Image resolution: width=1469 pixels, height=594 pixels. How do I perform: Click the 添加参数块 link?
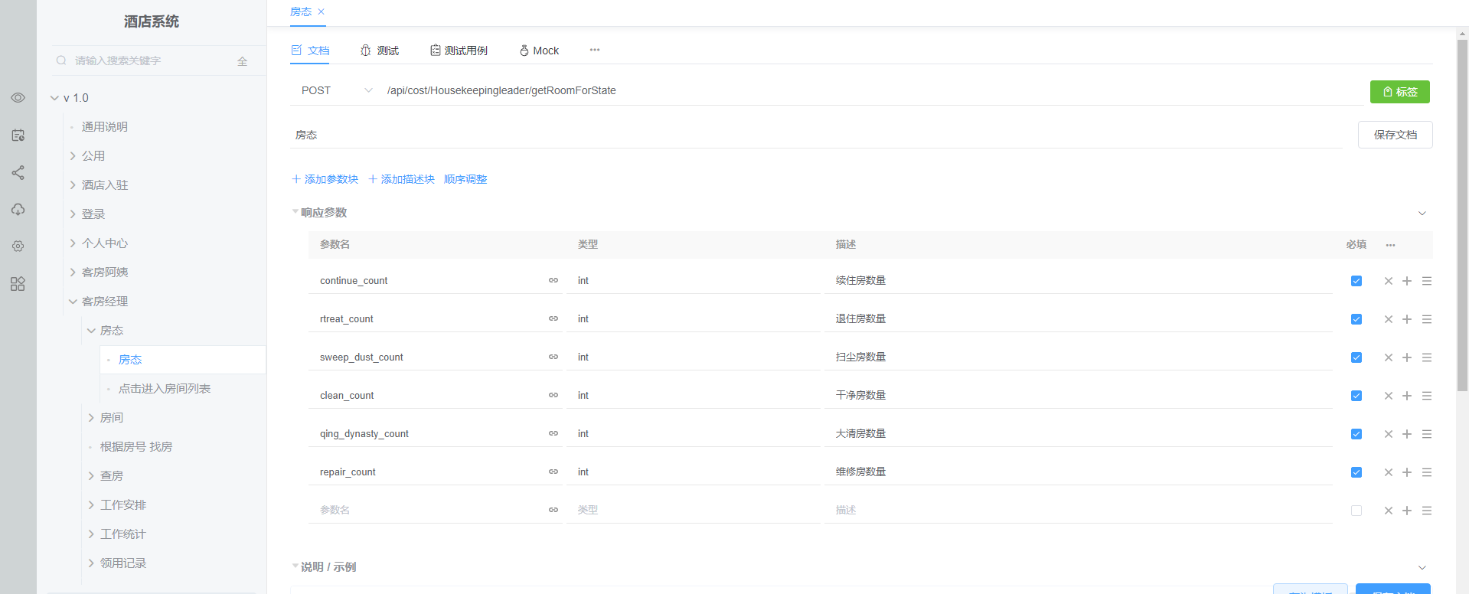point(325,179)
